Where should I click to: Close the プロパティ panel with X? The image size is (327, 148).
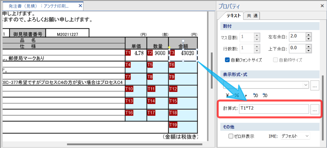point(322,6)
